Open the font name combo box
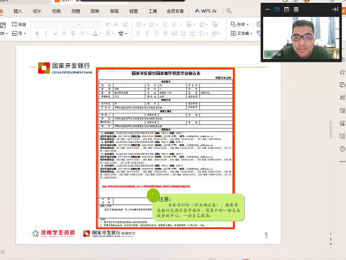Image resolution: width=346 pixels, height=260 pixels. point(58,25)
